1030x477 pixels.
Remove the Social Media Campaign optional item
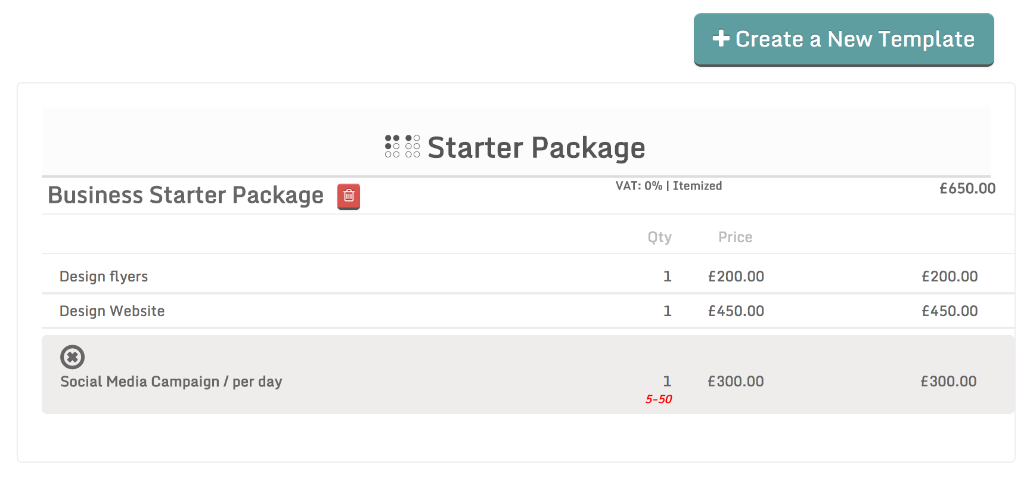click(72, 357)
